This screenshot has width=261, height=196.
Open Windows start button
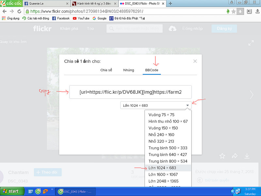[12, 191]
